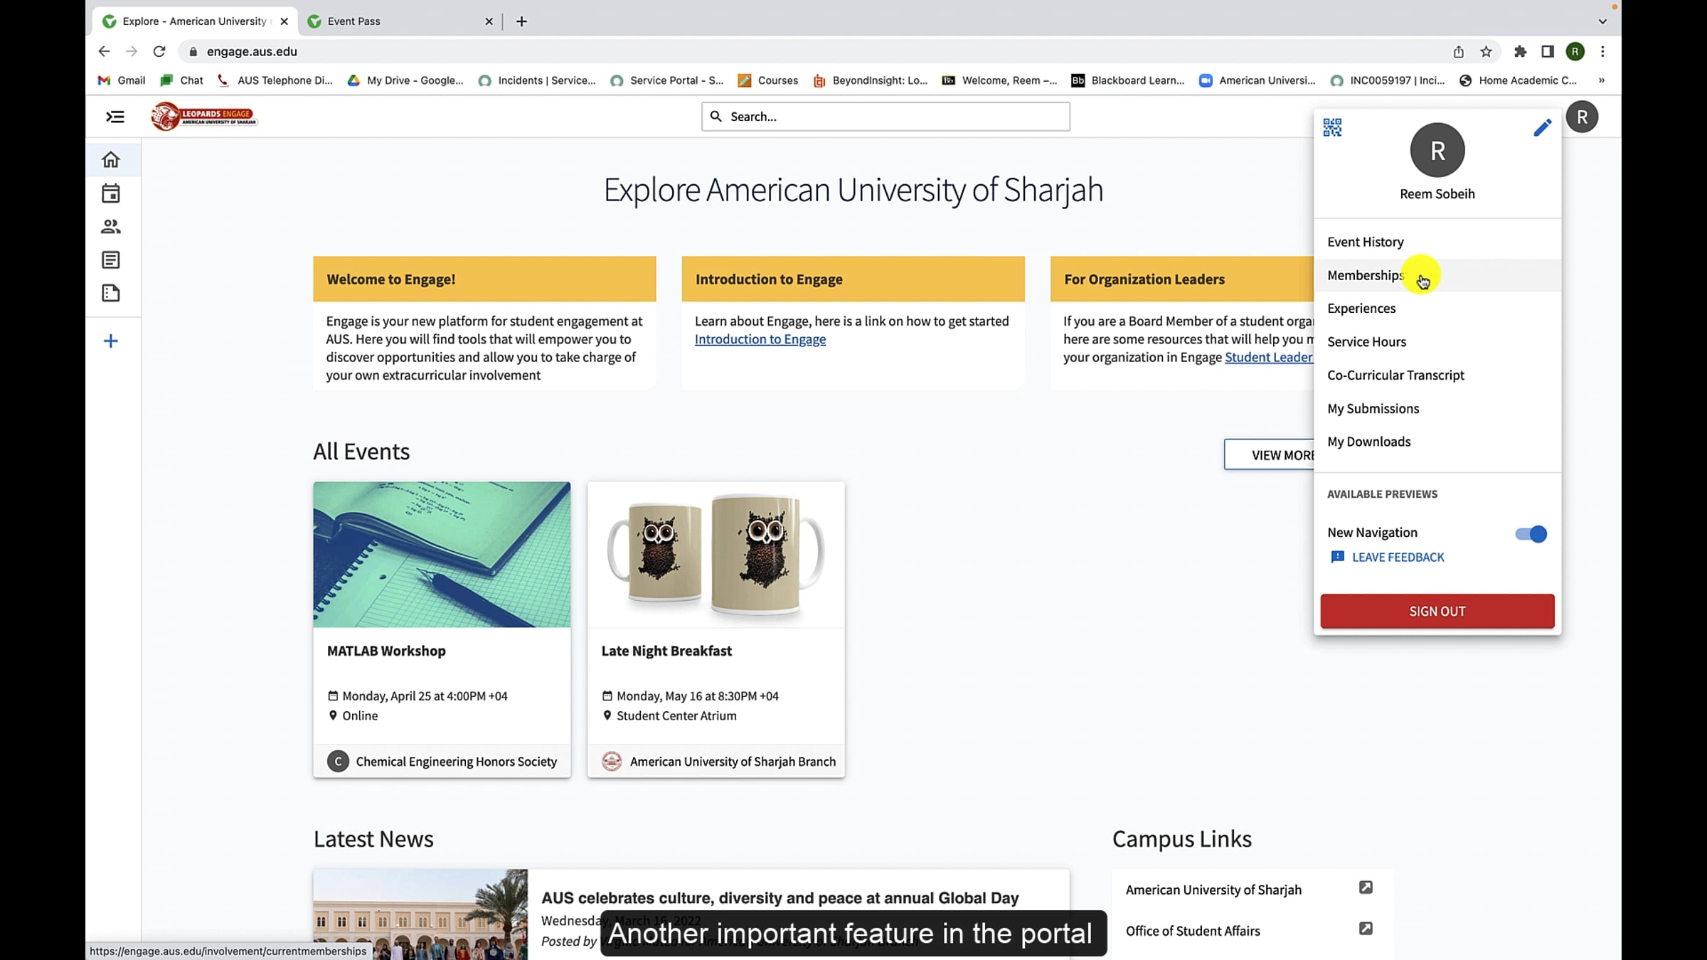This screenshot has width=1707, height=960.
Task: Click the browser share icon
Action: coord(1459,51)
